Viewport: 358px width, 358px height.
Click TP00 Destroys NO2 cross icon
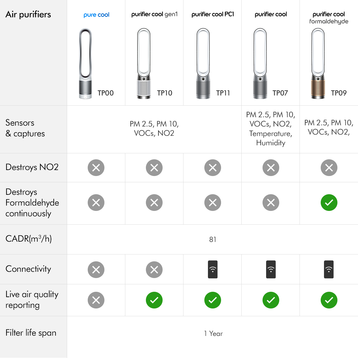[x=96, y=168]
